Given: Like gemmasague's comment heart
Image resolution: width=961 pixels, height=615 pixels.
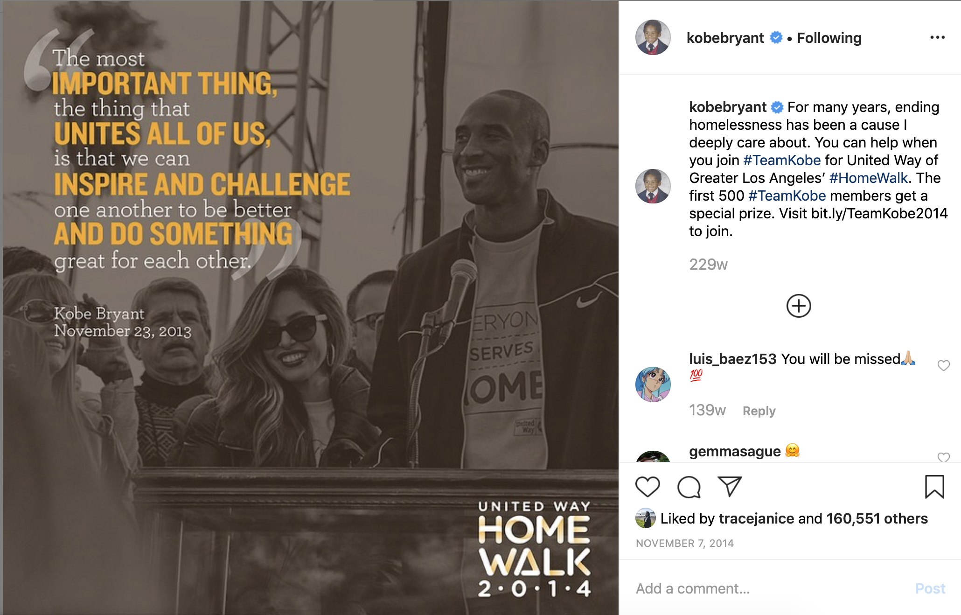Looking at the screenshot, I should click(x=943, y=457).
